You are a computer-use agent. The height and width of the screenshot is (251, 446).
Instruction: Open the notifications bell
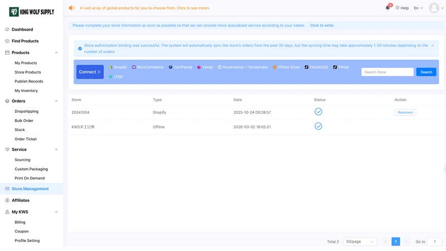387,8
